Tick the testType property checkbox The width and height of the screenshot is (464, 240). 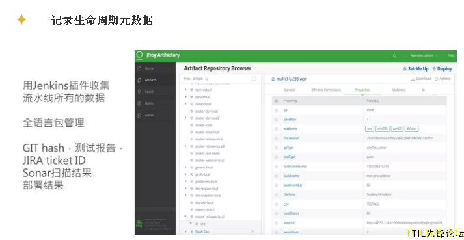pyautogui.click(x=276, y=157)
